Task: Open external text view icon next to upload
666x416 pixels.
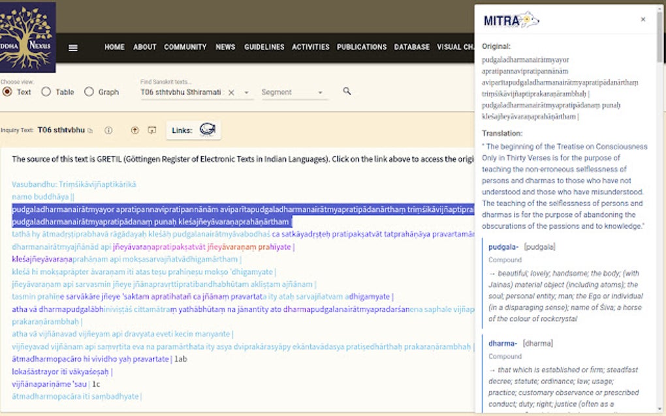Action: pyautogui.click(x=151, y=130)
